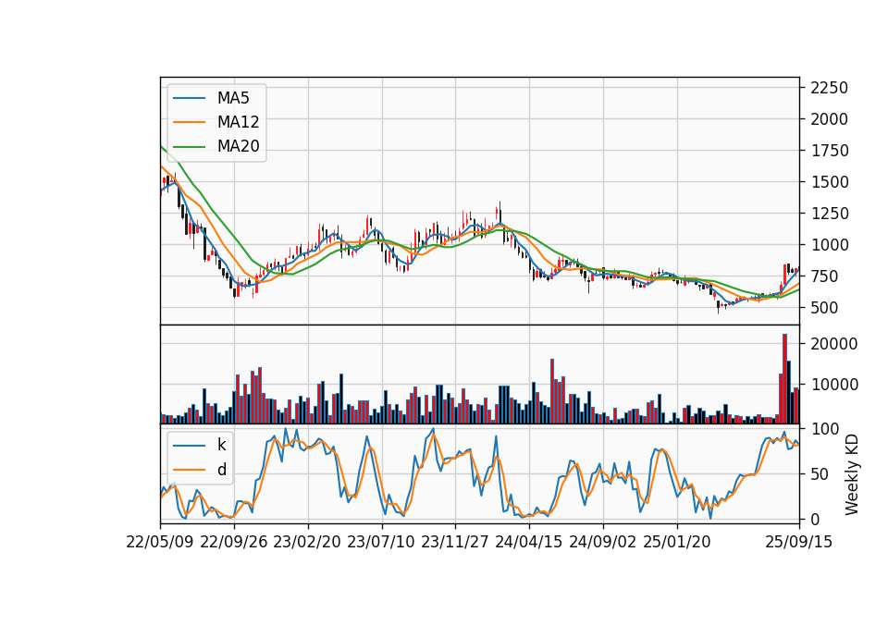Click the green MA20 legend line sample

point(189,146)
